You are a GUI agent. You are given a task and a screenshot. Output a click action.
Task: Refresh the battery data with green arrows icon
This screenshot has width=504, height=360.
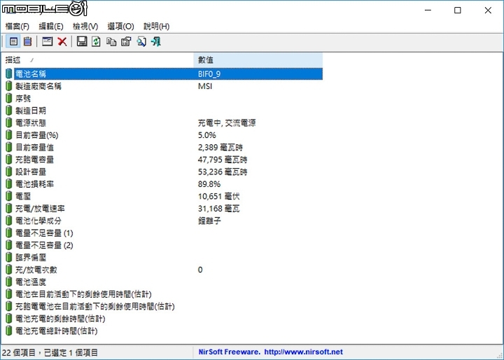pyautogui.click(x=96, y=41)
